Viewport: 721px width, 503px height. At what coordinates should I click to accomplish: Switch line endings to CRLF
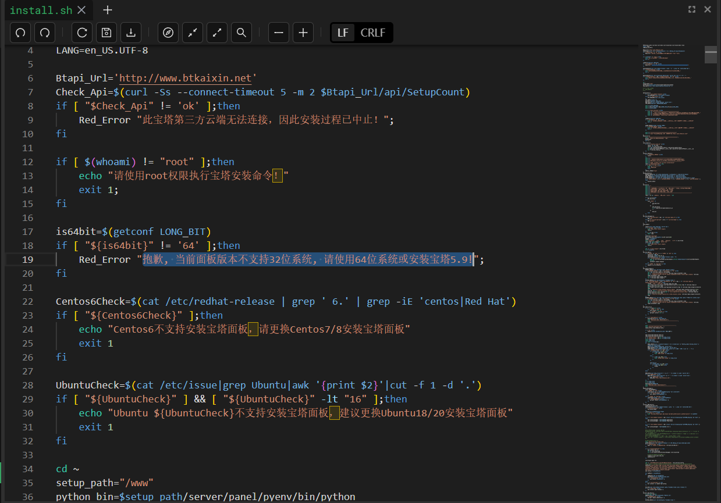[x=373, y=33]
